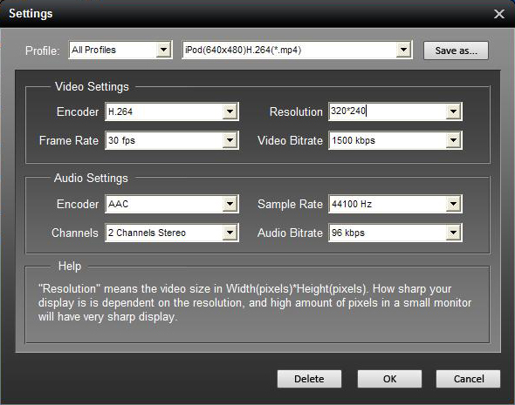The width and height of the screenshot is (515, 405).
Task: Open the Channels dropdown arrow
Action: pos(230,233)
